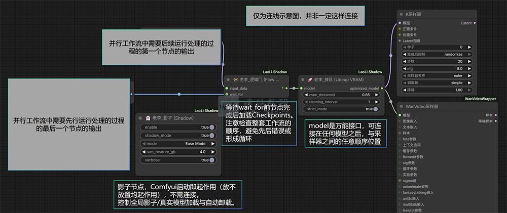
Task: Switch mode to the previous option
Action: (x=143, y=144)
